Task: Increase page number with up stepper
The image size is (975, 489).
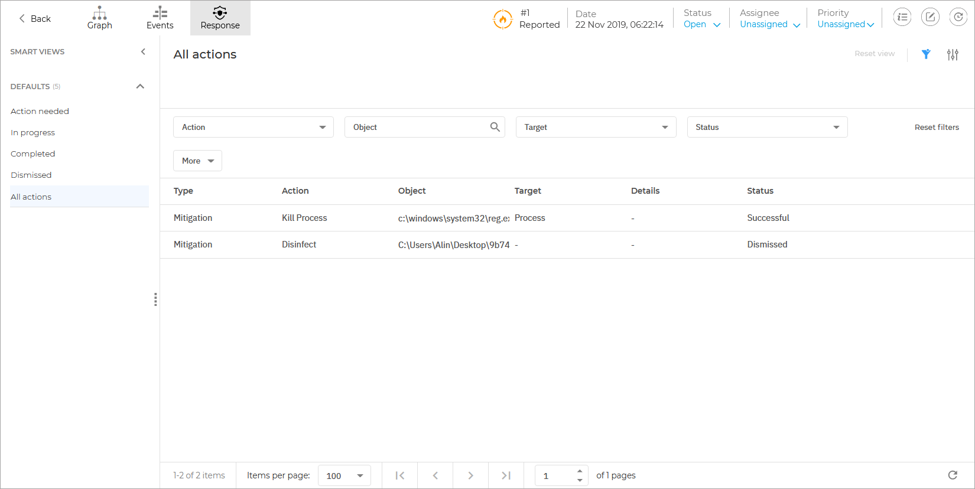Action: tap(580, 471)
